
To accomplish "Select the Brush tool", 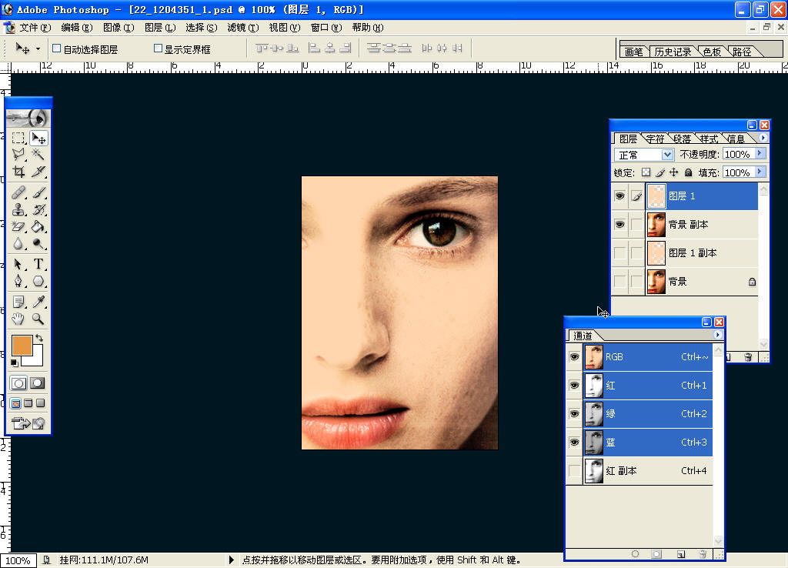I will point(38,192).
